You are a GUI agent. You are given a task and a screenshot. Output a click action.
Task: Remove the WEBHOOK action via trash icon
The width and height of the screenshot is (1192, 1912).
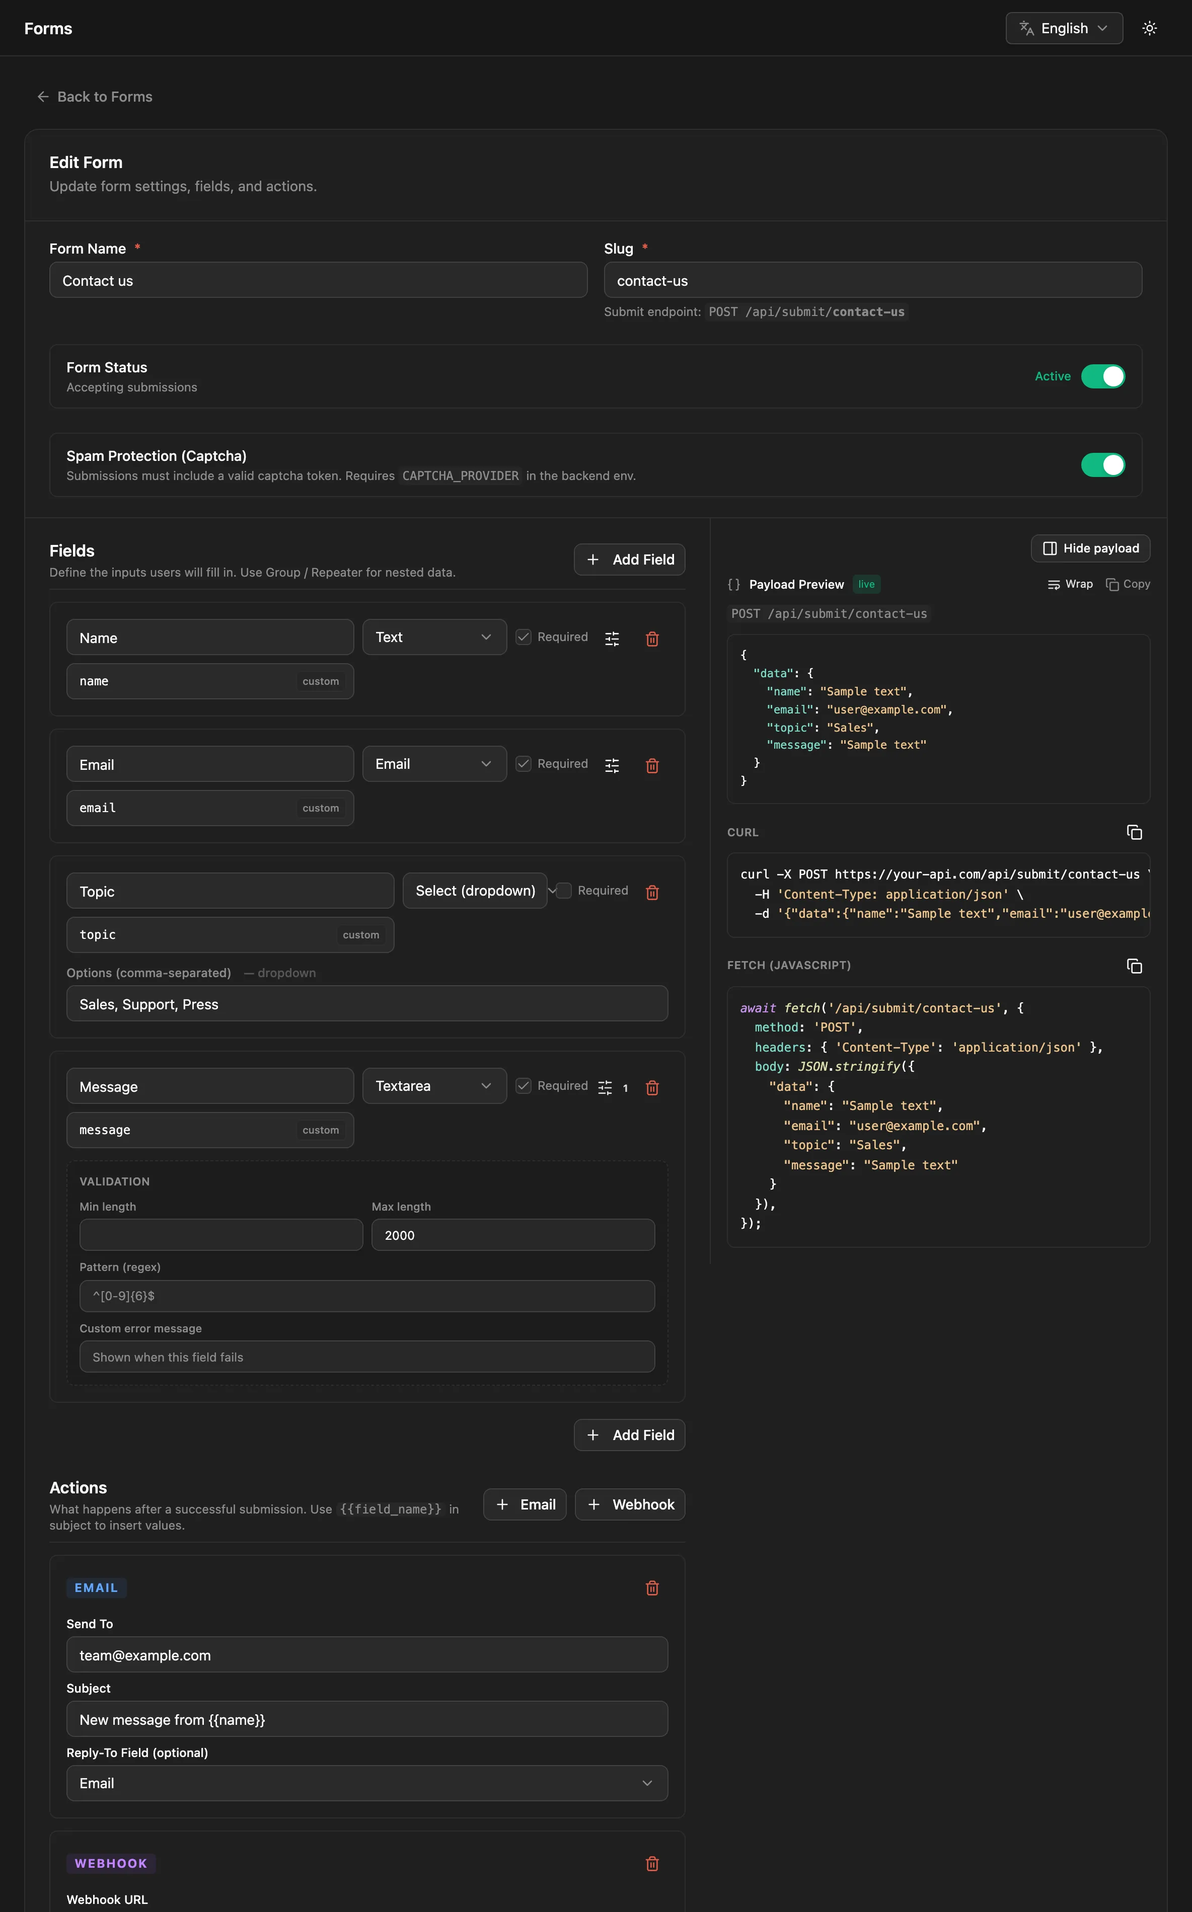coord(652,1863)
